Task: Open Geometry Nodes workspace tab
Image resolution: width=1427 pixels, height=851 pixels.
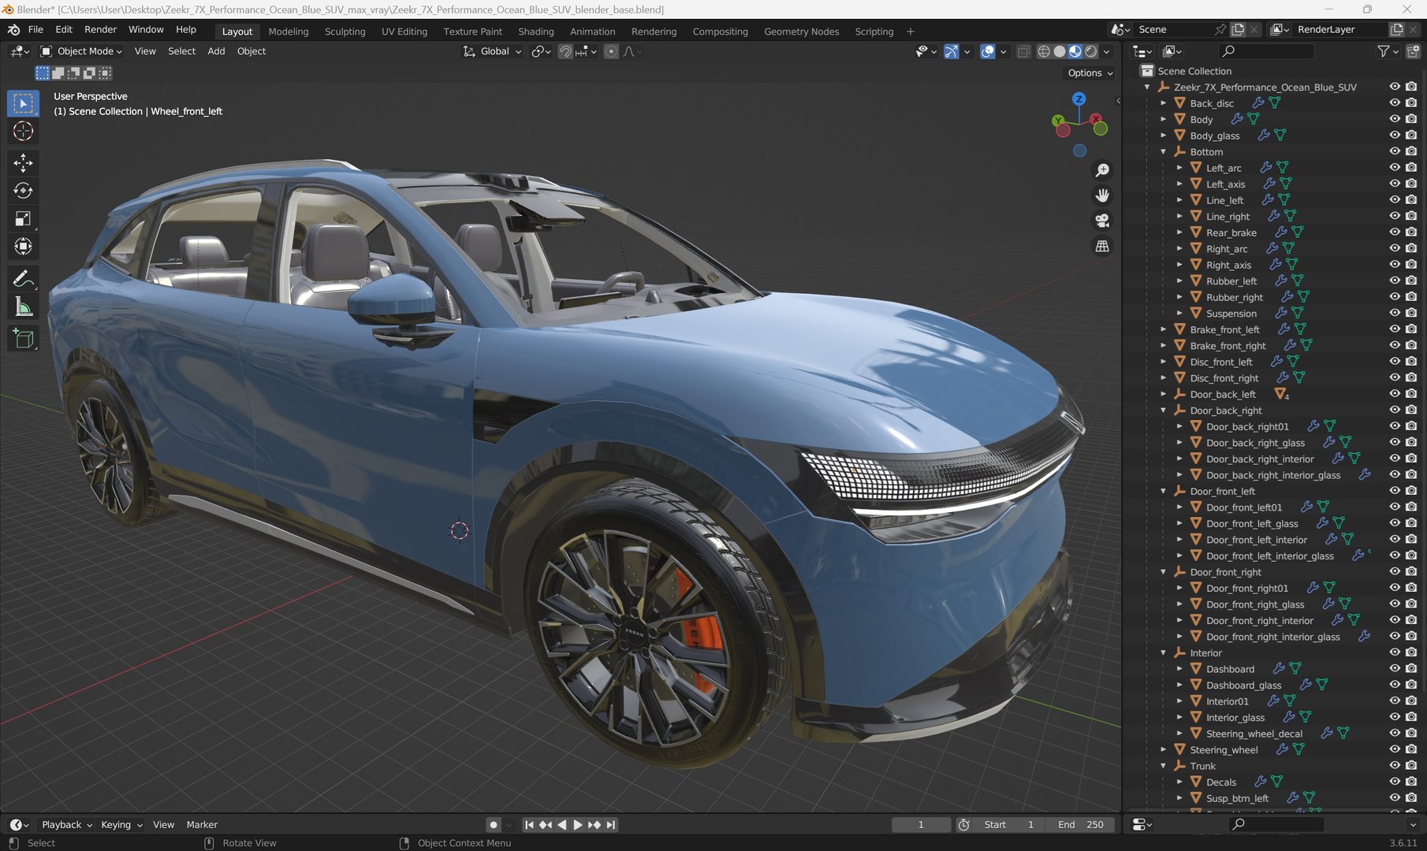Action: click(801, 32)
